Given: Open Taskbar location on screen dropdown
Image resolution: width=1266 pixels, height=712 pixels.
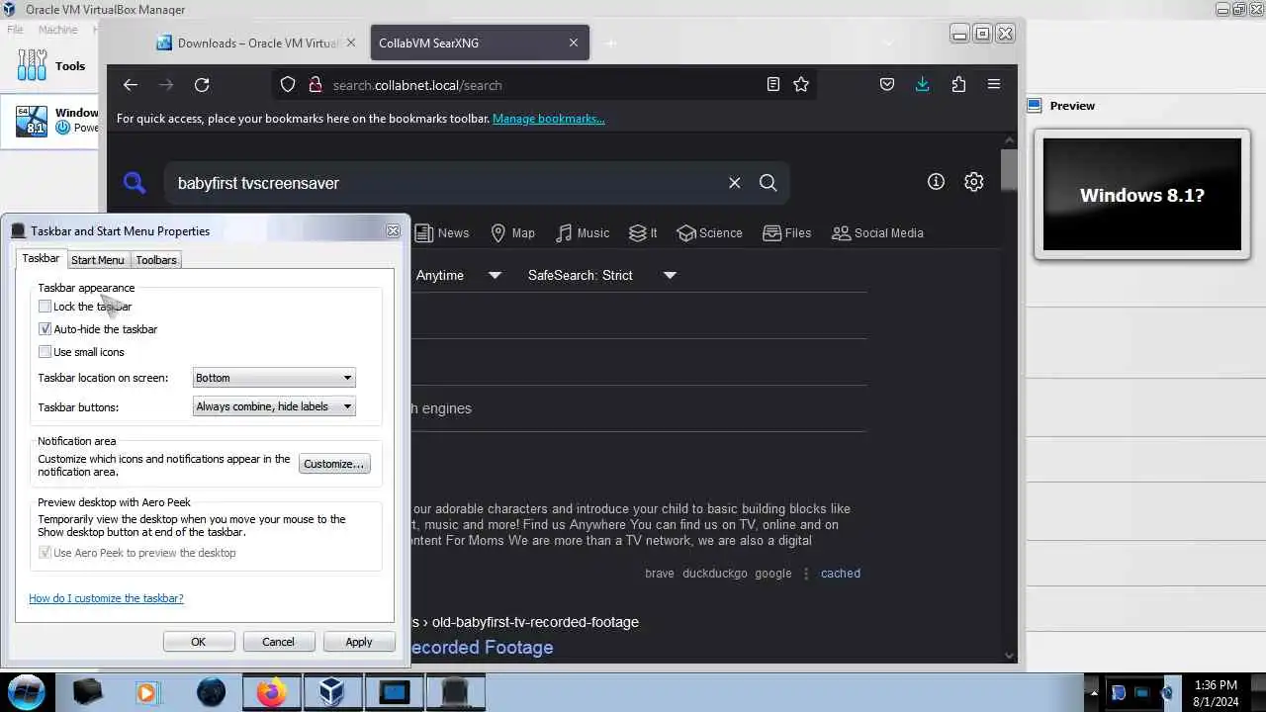Looking at the screenshot, I should coord(274,378).
